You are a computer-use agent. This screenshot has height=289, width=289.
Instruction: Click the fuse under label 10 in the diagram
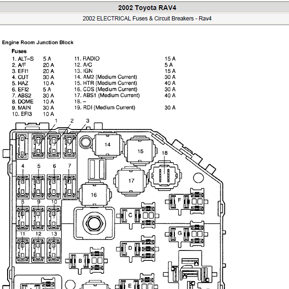point(54,219)
